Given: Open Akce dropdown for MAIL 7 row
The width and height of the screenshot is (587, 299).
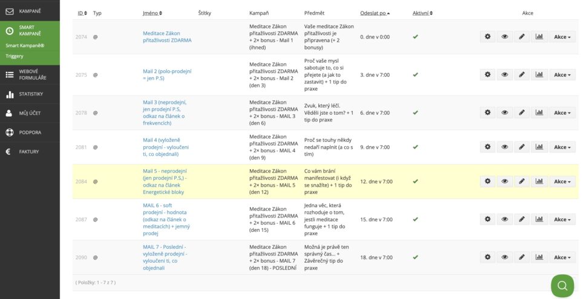Looking at the screenshot, I should click(562, 257).
